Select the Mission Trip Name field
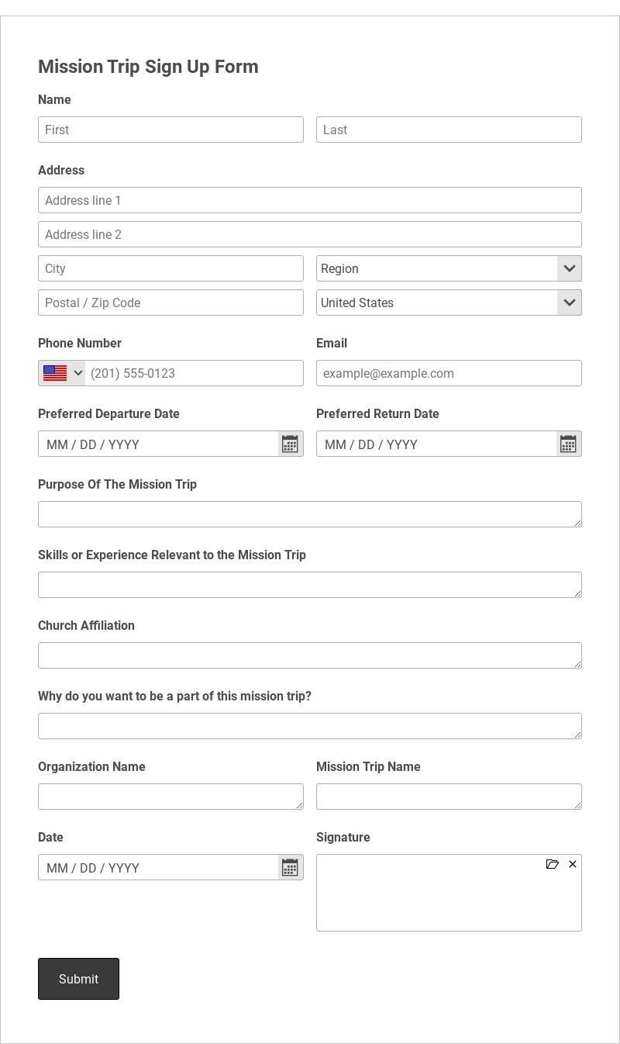The height and width of the screenshot is (1044, 620). [449, 797]
